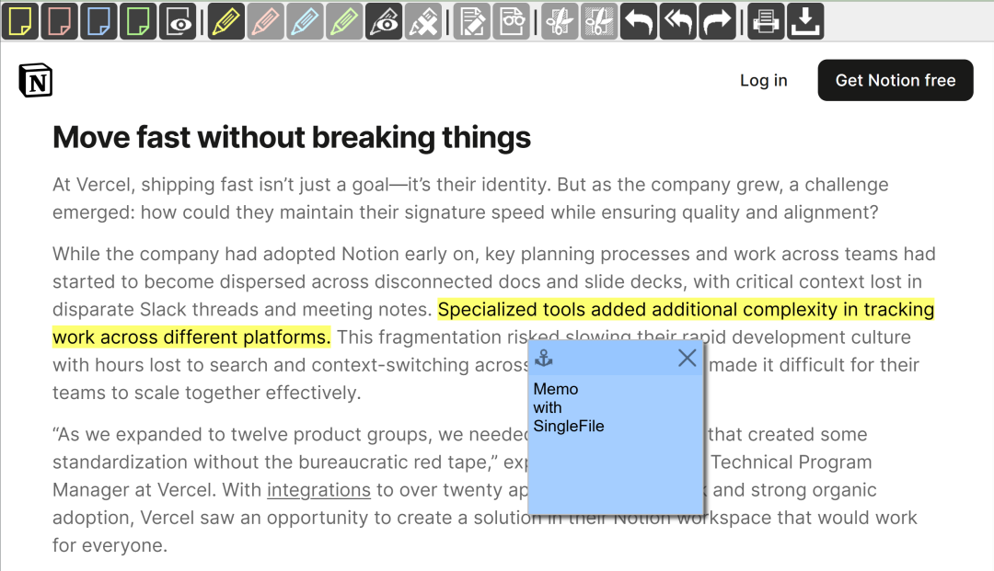
Task: Add a blue note to the page
Action: point(98,21)
